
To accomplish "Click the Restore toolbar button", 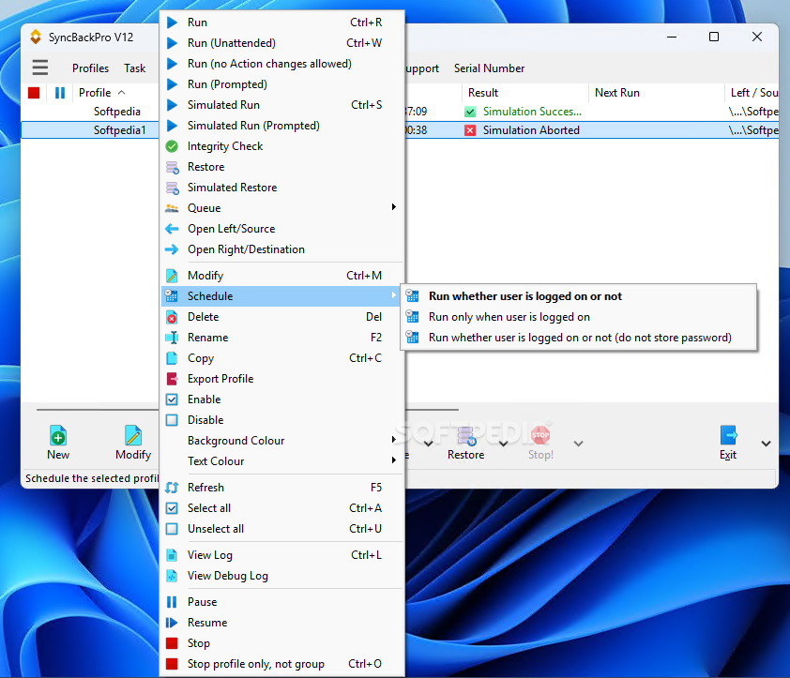I will pyautogui.click(x=465, y=443).
